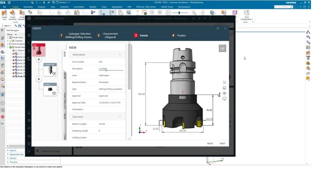Toggle visibility eye of Body (2)
This screenshot has height=169, width=315.
(x=13, y=57)
